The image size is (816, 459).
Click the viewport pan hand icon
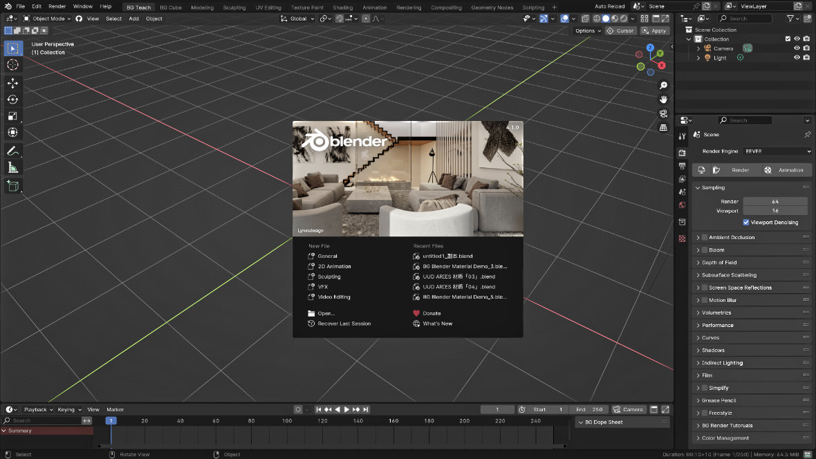tap(664, 100)
